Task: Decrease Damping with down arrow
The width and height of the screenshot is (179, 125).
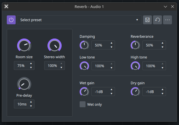Action: point(111,47)
